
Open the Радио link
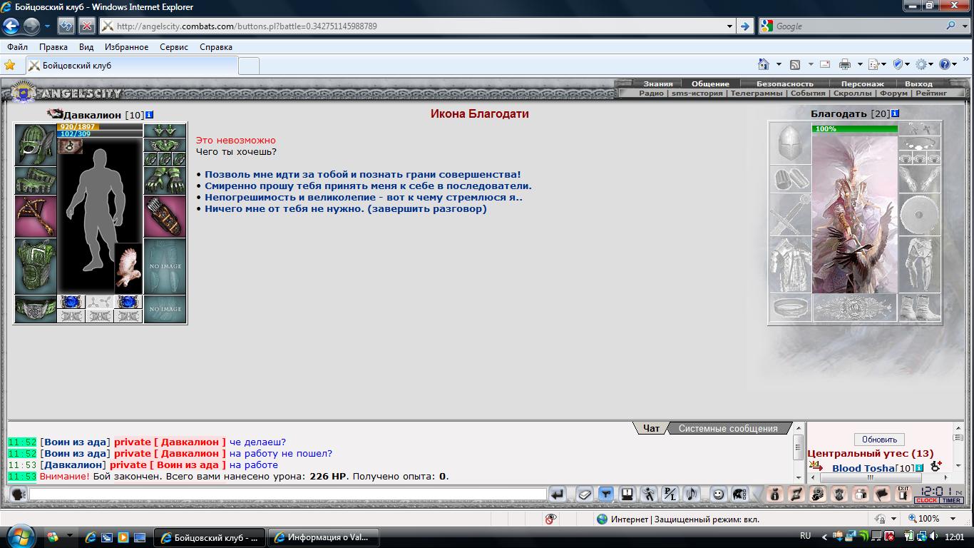[651, 93]
